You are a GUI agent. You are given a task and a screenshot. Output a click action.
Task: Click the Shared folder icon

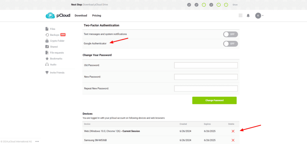point(47,47)
